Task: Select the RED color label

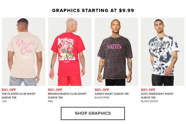Action: coord(50,101)
